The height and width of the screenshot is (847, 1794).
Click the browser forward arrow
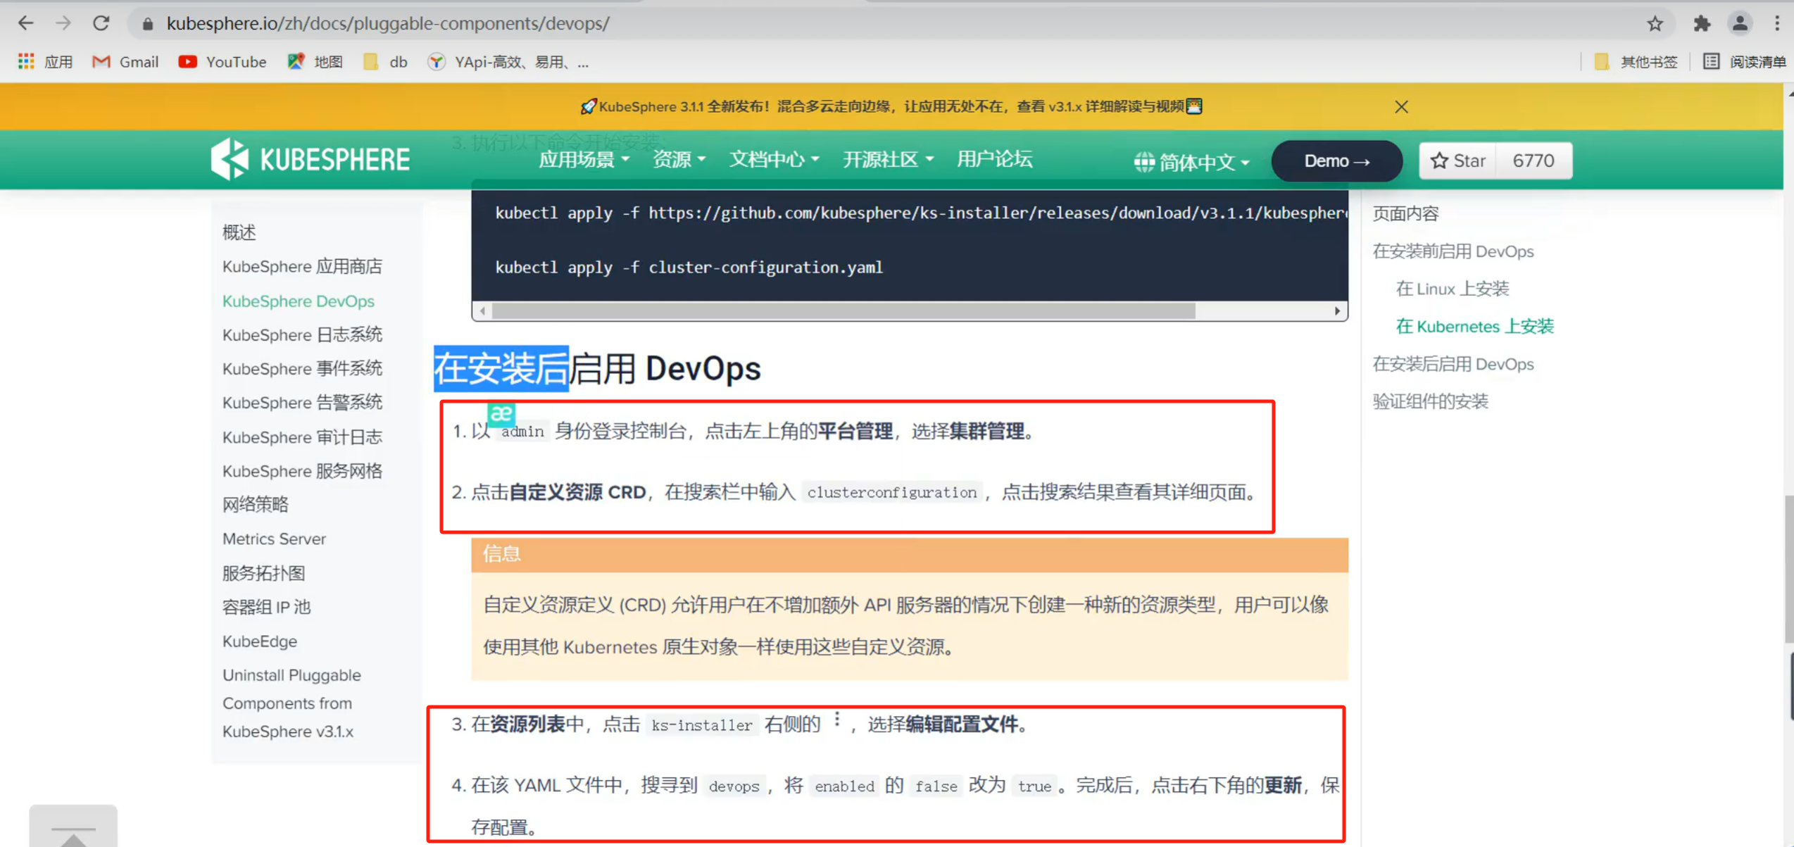coord(63,23)
